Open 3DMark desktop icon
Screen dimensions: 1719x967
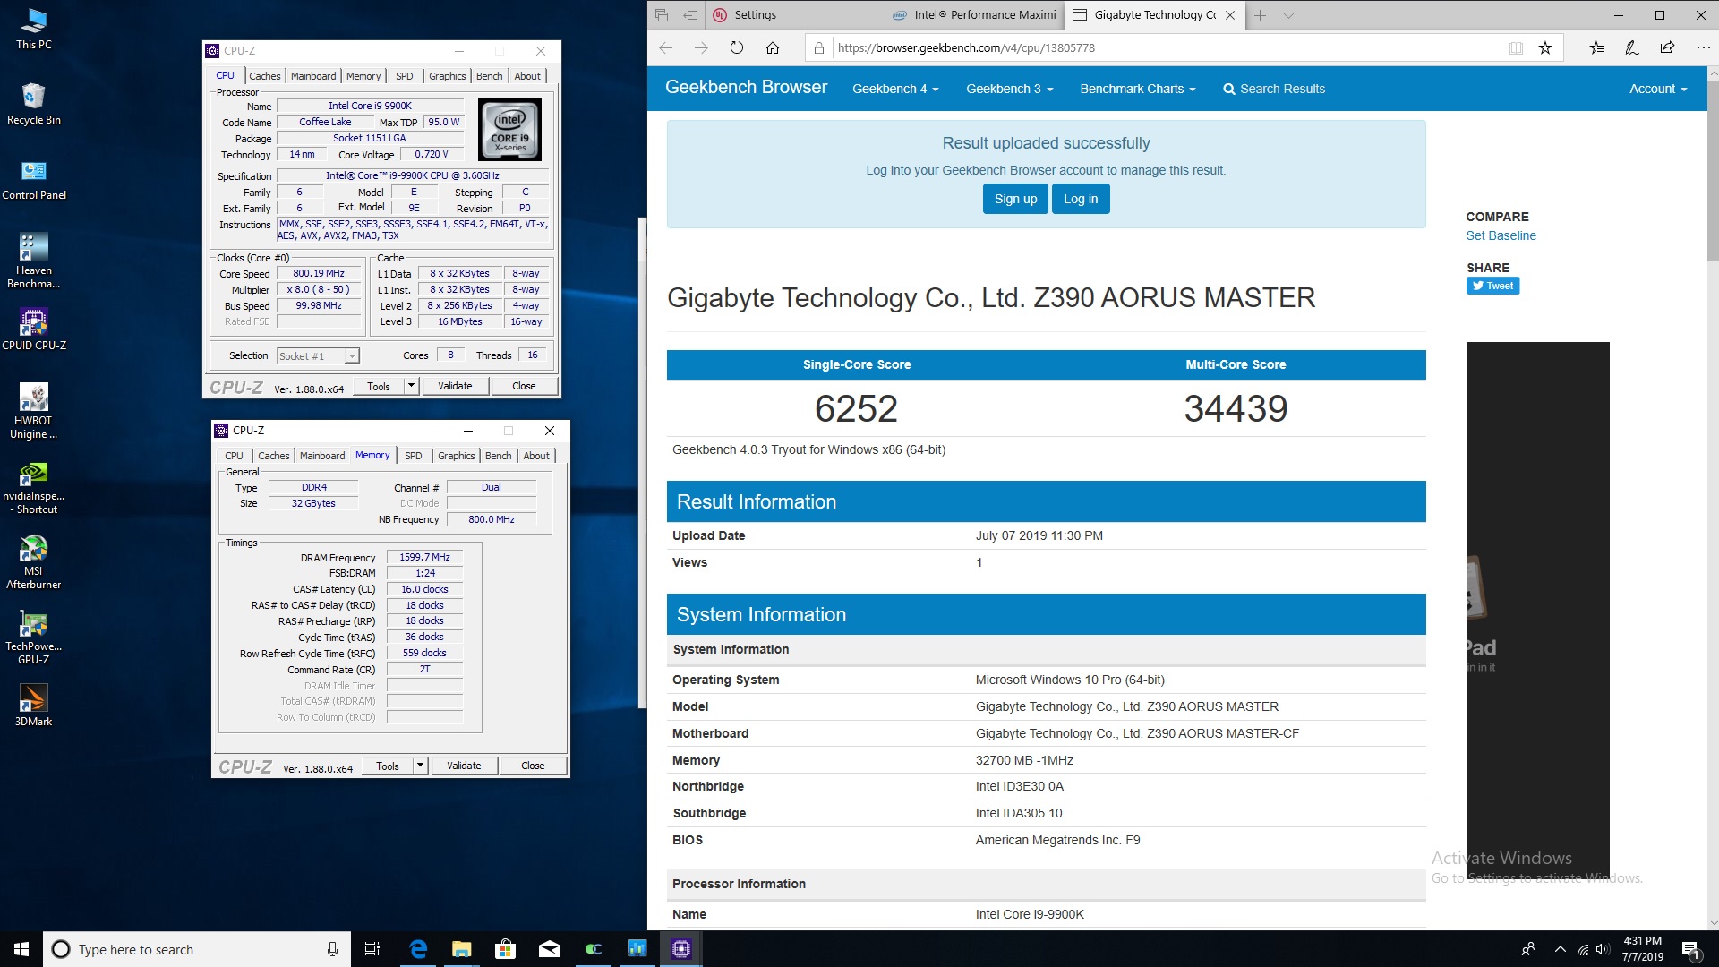coord(34,706)
